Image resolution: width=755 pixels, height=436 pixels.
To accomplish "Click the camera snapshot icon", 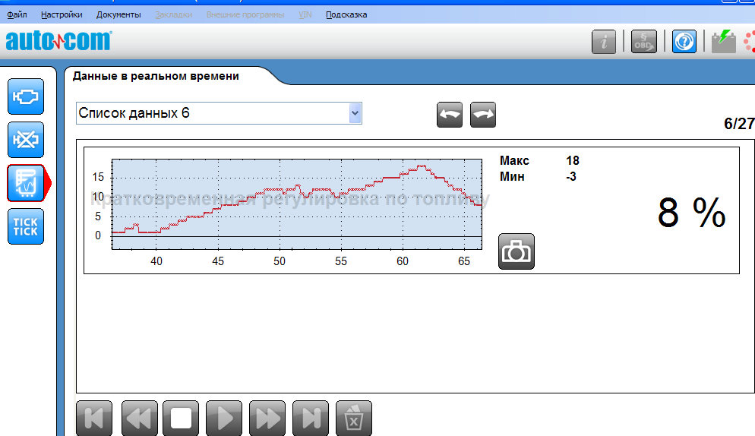I will coord(516,251).
